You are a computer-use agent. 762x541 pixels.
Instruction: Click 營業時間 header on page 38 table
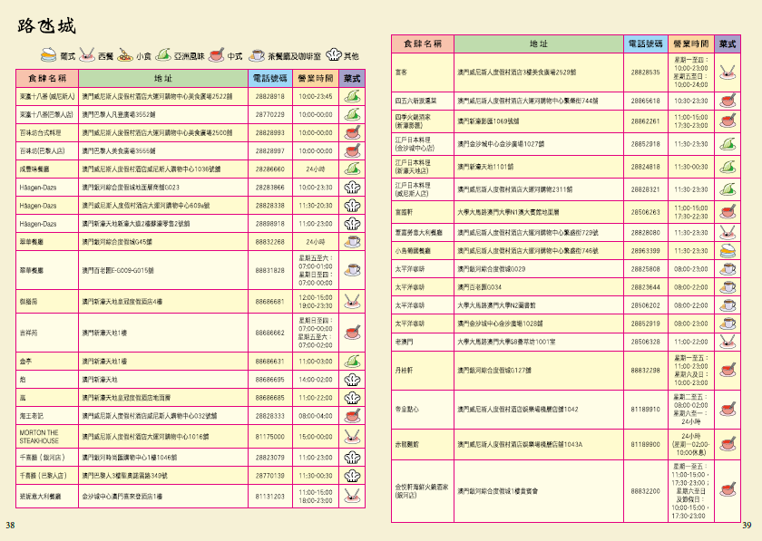(x=316, y=78)
